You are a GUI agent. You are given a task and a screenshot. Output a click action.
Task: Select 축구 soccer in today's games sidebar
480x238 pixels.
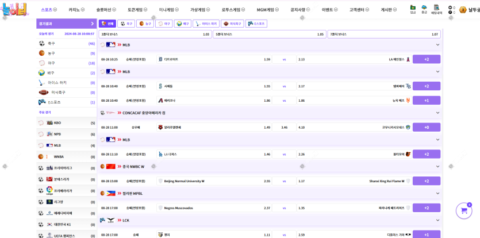[67, 44]
